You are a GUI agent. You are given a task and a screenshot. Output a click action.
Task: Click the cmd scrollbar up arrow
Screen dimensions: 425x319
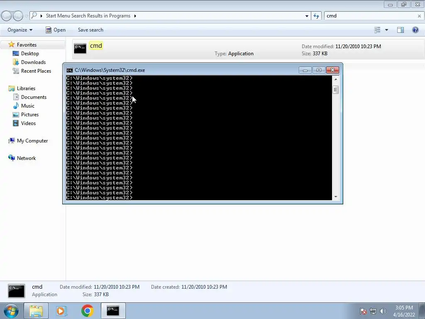point(335,79)
